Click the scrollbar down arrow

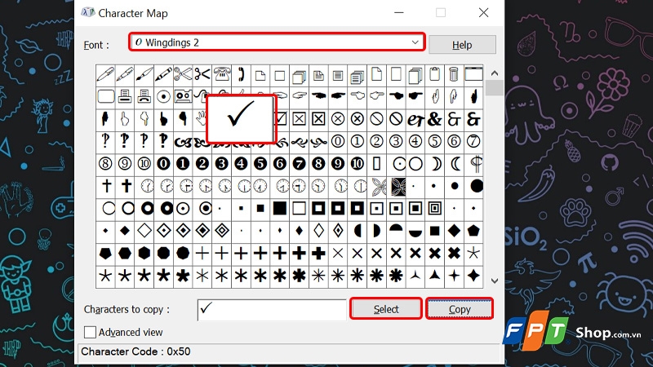(x=495, y=281)
